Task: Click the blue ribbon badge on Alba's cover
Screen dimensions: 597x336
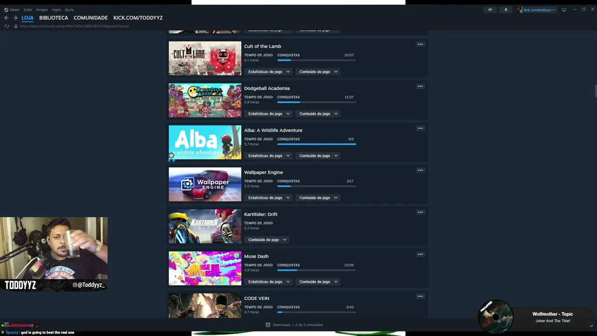Action: 172,157
